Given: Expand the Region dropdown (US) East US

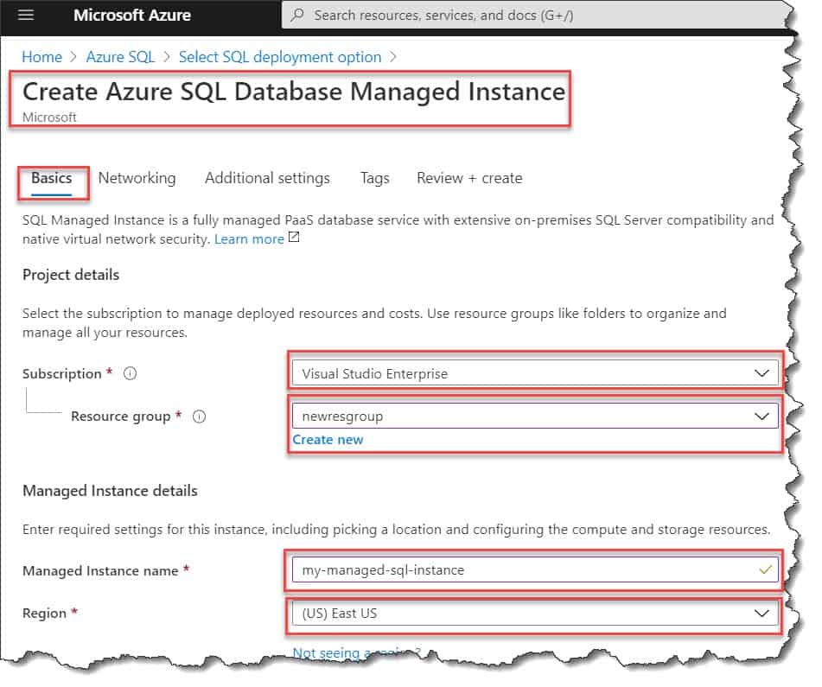Looking at the screenshot, I should [535, 614].
